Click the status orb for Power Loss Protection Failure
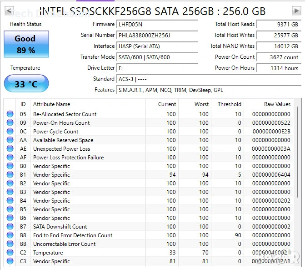The image size is (305, 270). coord(10,158)
